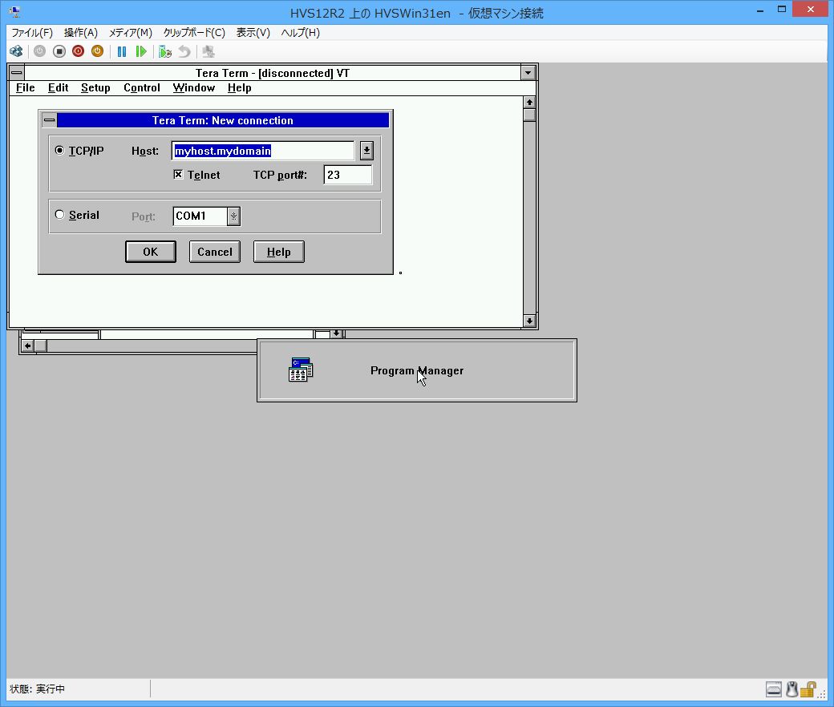
Task: Click the Ctrl+Alt+Del toolbar icon
Action: click(17, 51)
